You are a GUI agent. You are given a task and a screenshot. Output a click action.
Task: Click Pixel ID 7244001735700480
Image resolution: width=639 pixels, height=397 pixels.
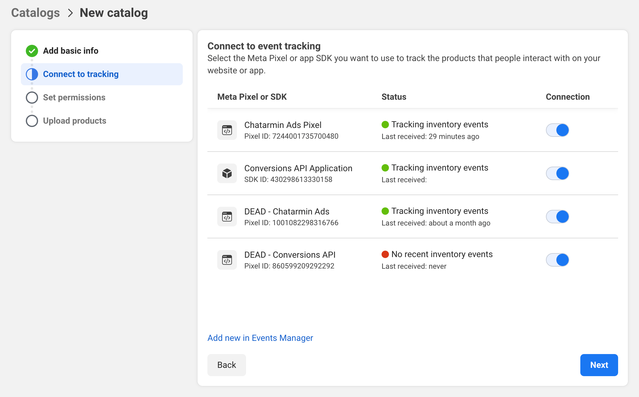[291, 136]
